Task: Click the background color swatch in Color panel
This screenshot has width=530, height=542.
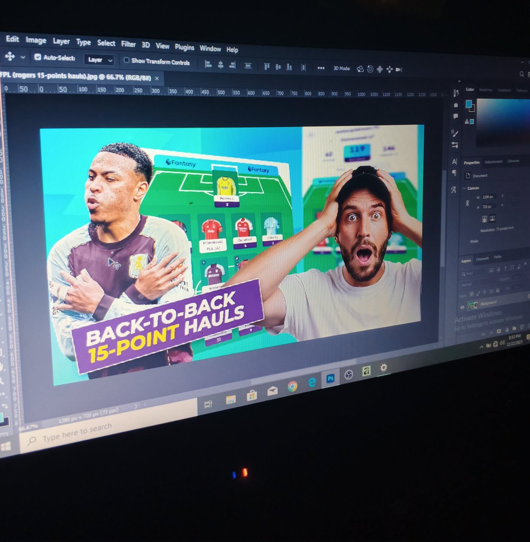Action: click(x=472, y=109)
